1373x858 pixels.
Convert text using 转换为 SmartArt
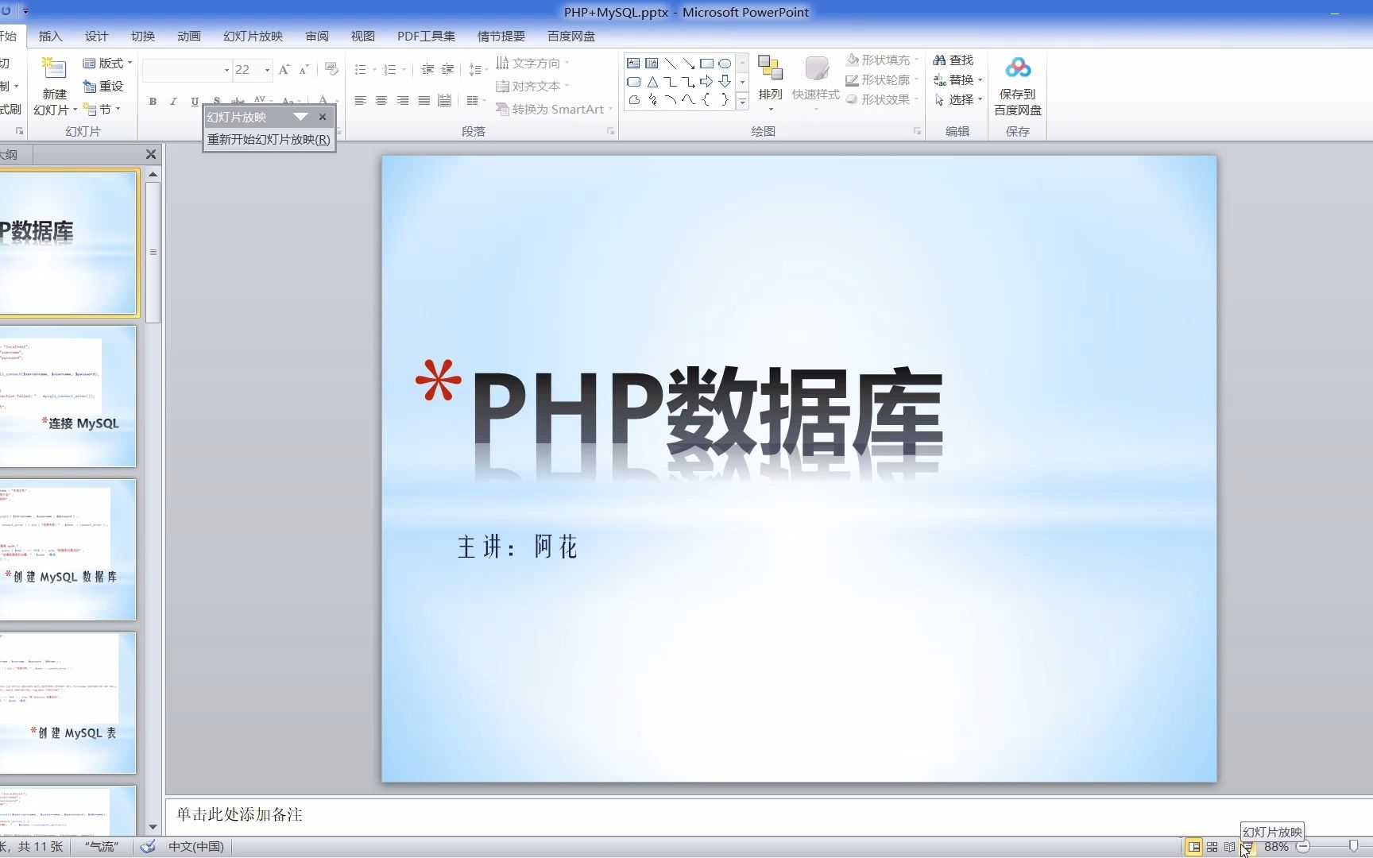point(555,109)
